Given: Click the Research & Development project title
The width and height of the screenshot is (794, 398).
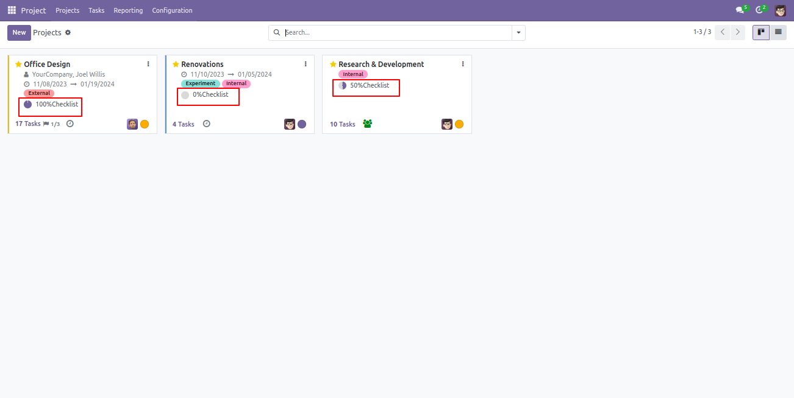Looking at the screenshot, I should coord(381,64).
